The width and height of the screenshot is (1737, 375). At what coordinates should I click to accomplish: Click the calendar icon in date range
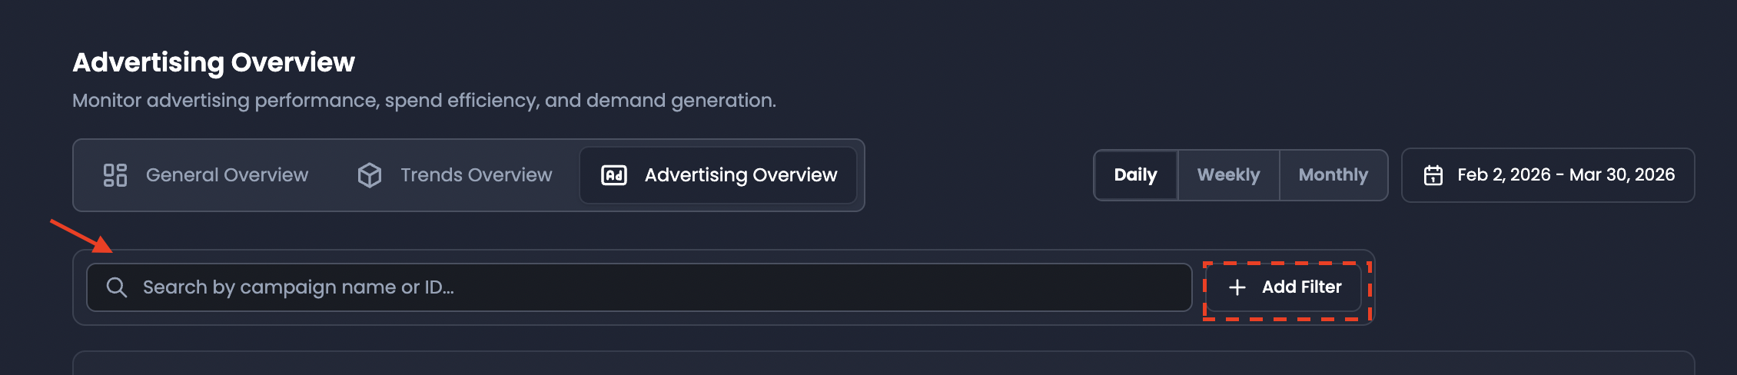point(1433,175)
